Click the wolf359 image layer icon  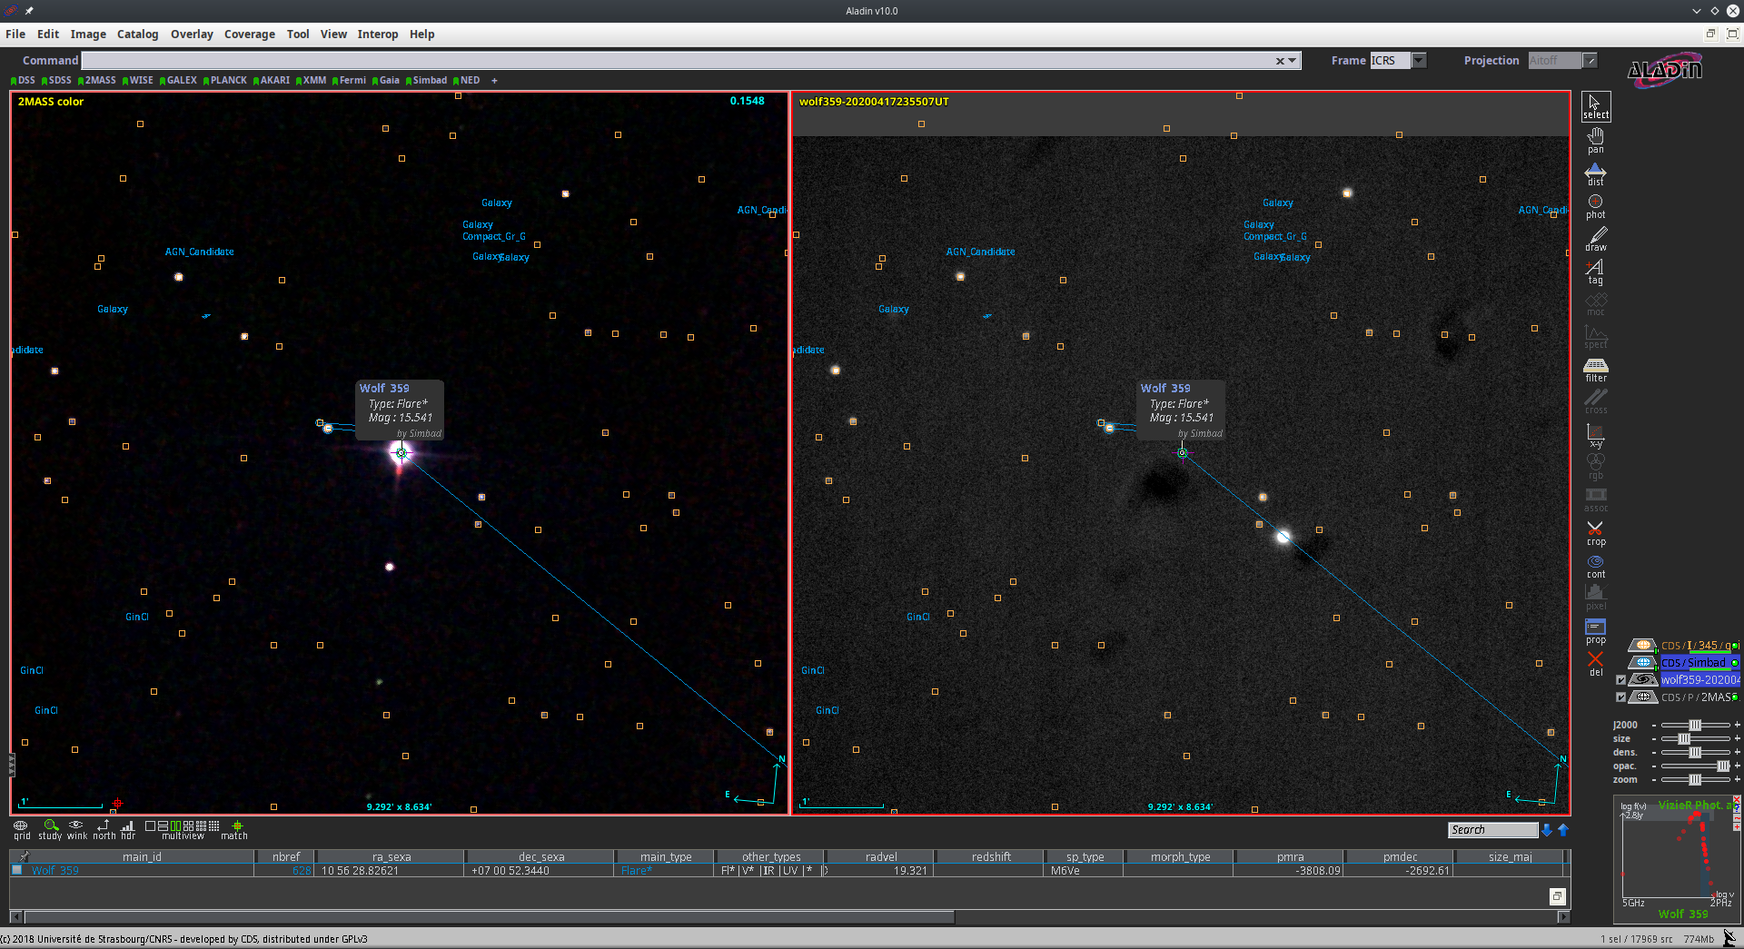point(1642,679)
